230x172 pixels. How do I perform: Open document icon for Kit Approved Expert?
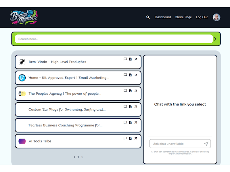[130, 75]
